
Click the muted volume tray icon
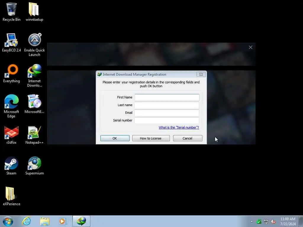pos(273,222)
